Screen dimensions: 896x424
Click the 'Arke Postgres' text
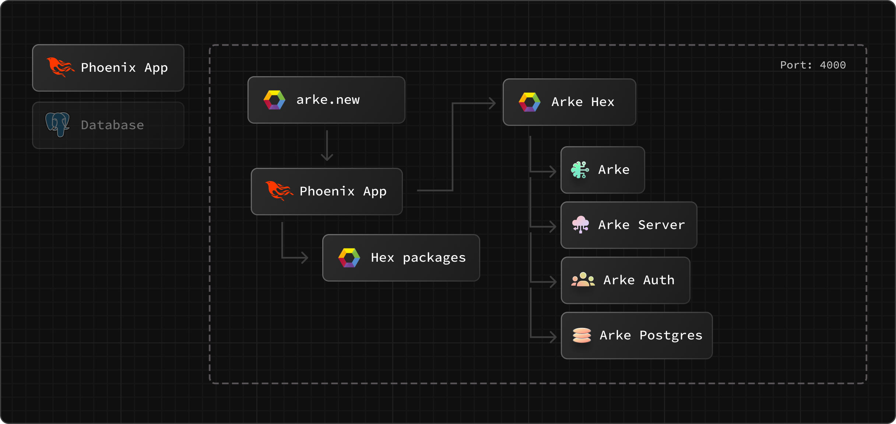(651, 336)
